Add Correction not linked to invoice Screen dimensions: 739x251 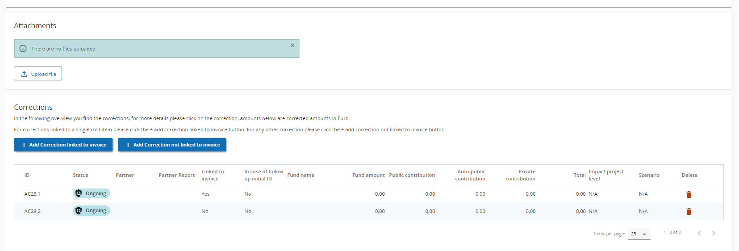click(x=172, y=145)
